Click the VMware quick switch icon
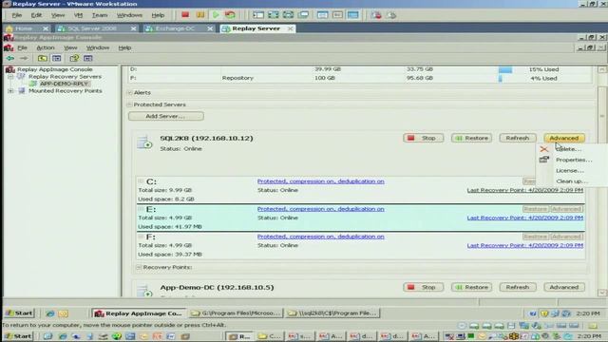The image size is (608, 342). (x=288, y=15)
